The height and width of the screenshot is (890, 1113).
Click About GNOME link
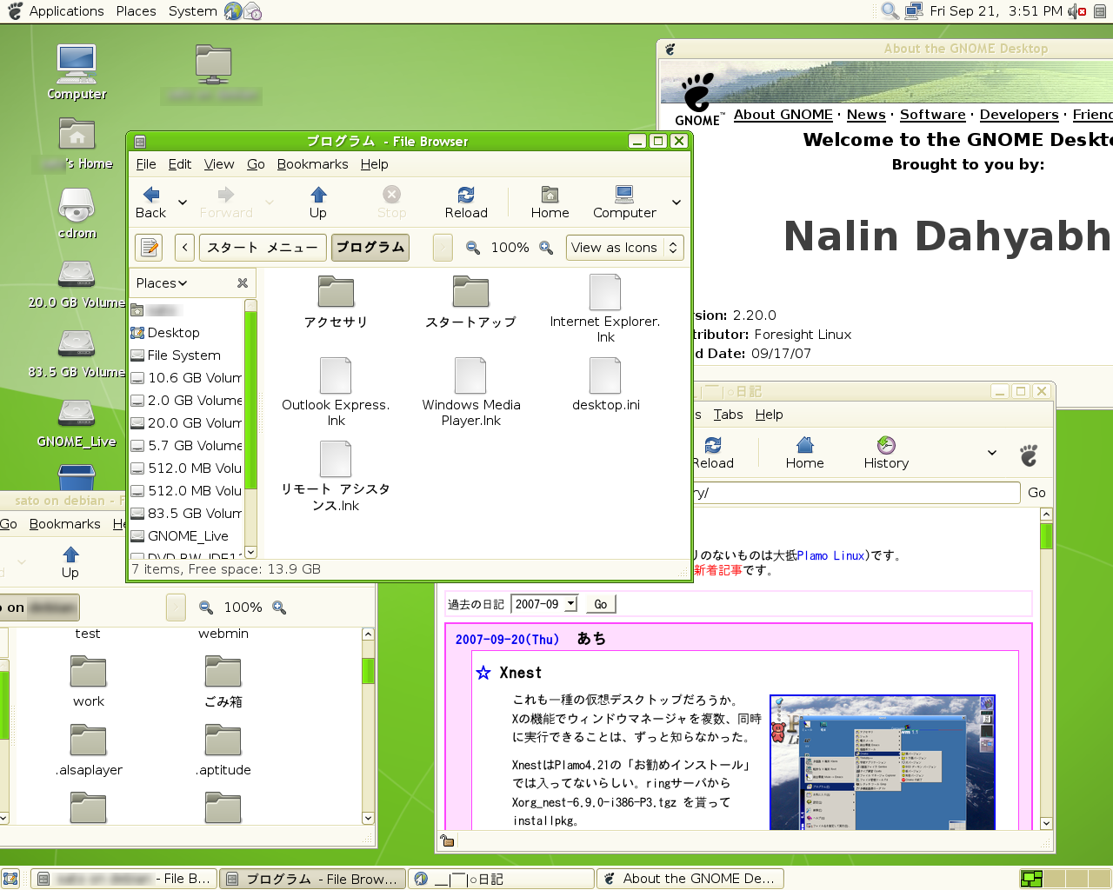click(x=783, y=115)
